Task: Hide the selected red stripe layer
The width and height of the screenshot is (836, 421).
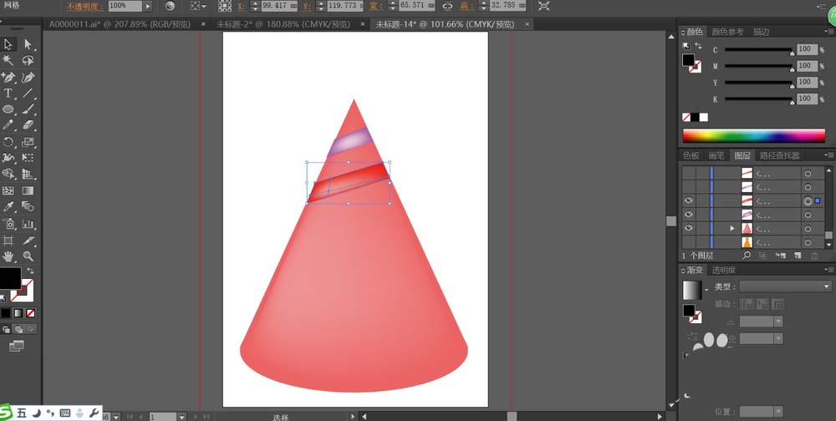Action: (689, 201)
